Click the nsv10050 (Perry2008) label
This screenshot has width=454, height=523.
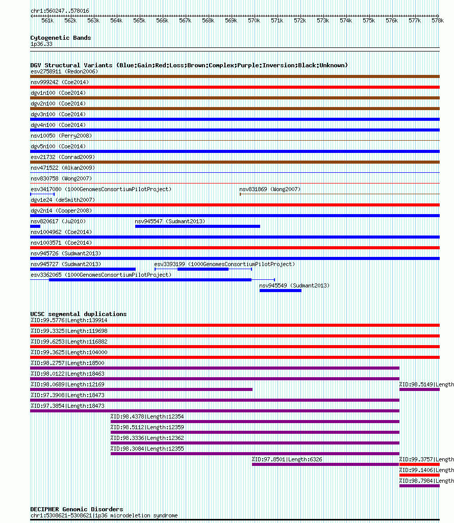61,136
